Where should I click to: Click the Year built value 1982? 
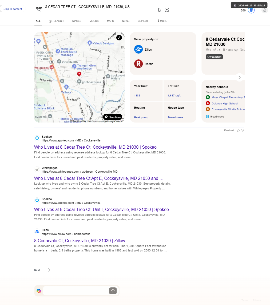pos(137,96)
